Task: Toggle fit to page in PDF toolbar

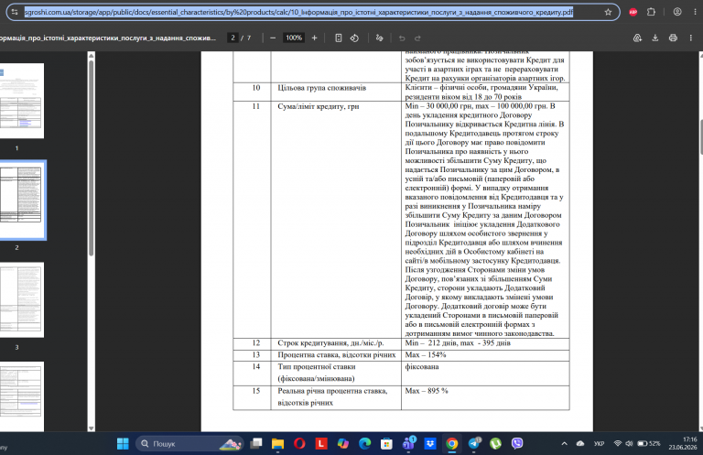Action: pos(339,38)
